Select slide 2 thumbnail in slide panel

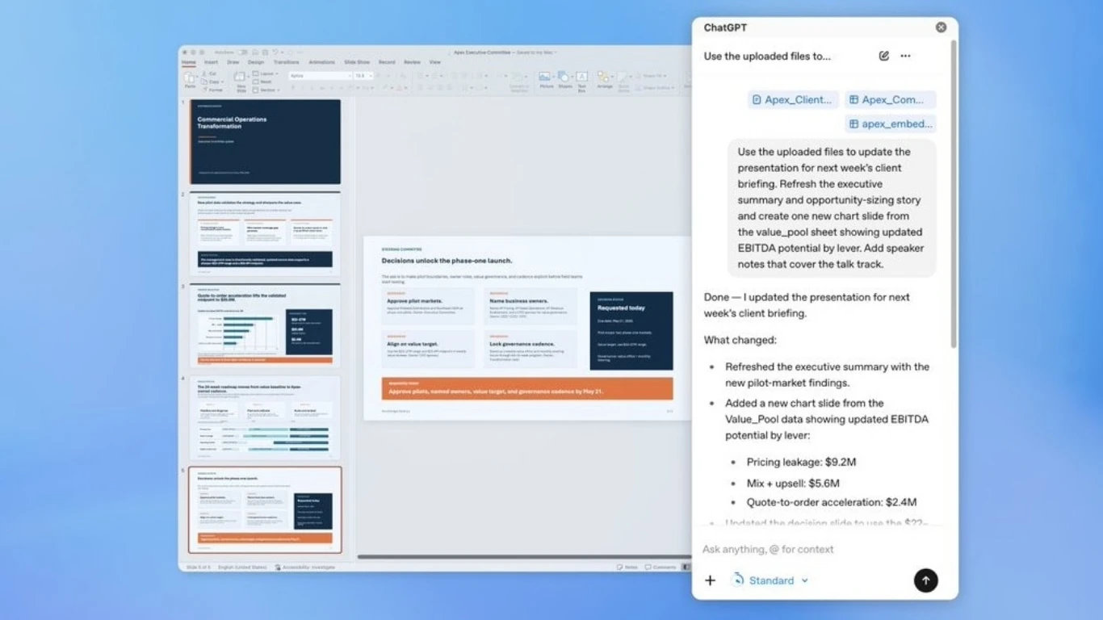(265, 233)
